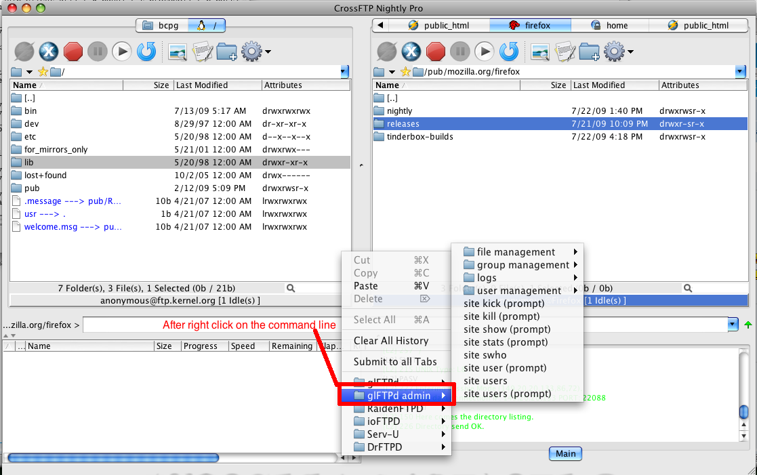This screenshot has height=475, width=757.
Task: Expand the logs submenu
Action: point(517,278)
